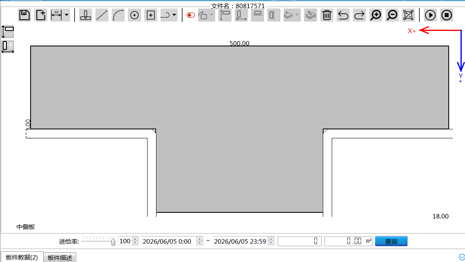Viewport: 465px width, 262px height.
Task: Click the save file icon
Action: pyautogui.click(x=24, y=15)
